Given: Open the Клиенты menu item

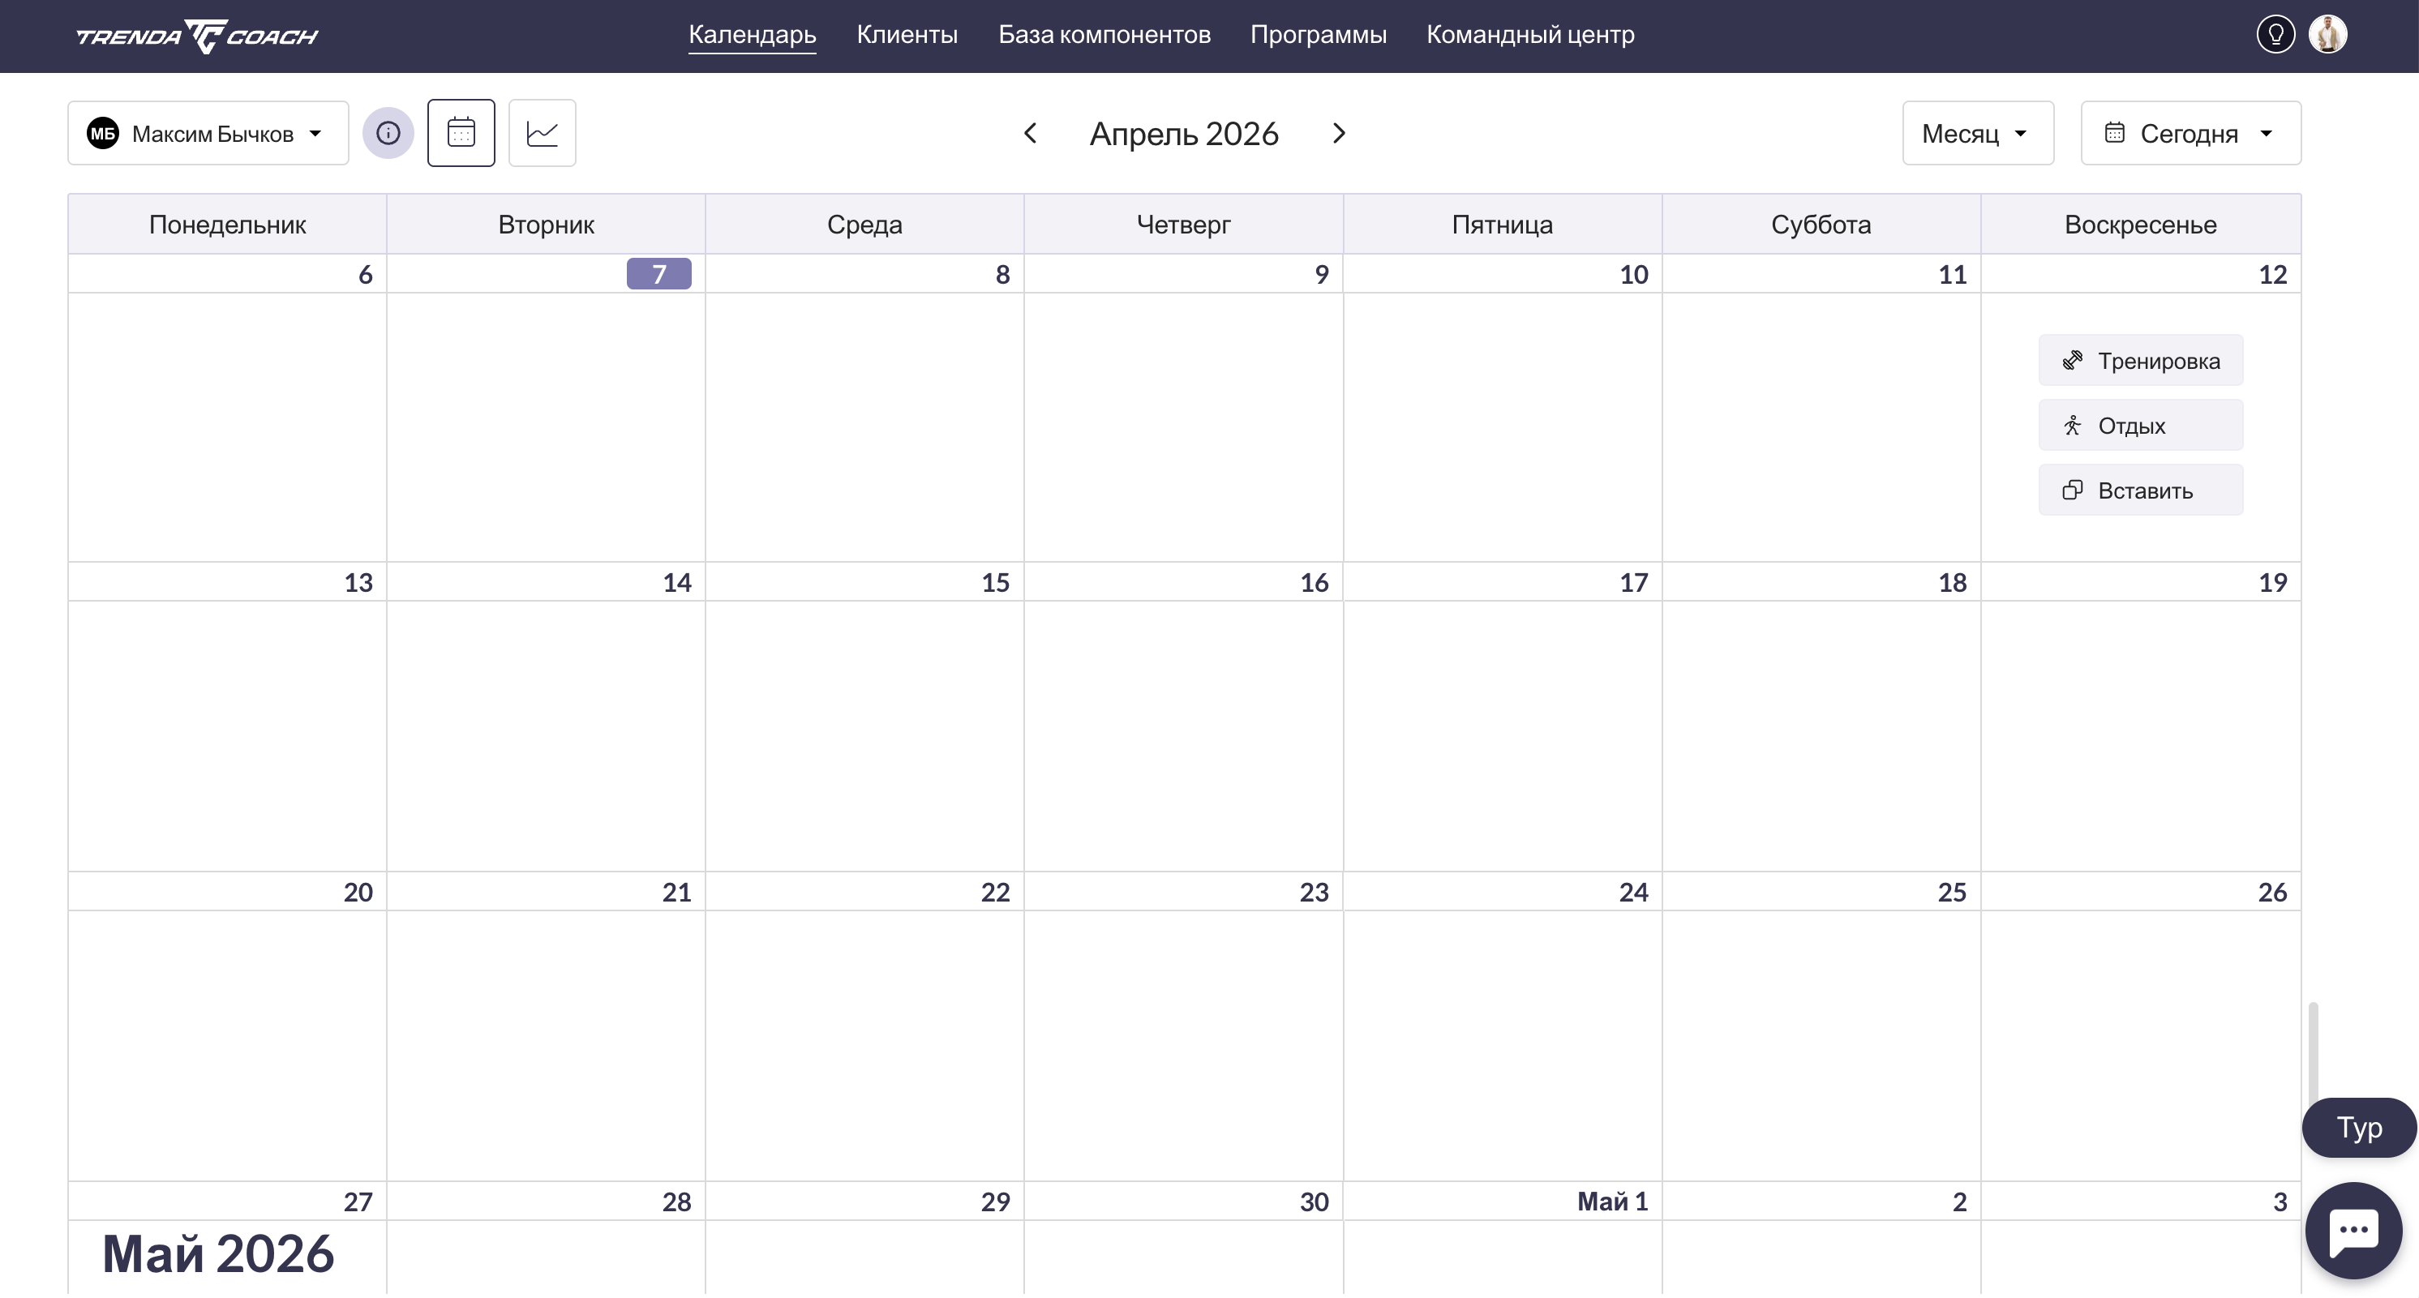Looking at the screenshot, I should 906,35.
